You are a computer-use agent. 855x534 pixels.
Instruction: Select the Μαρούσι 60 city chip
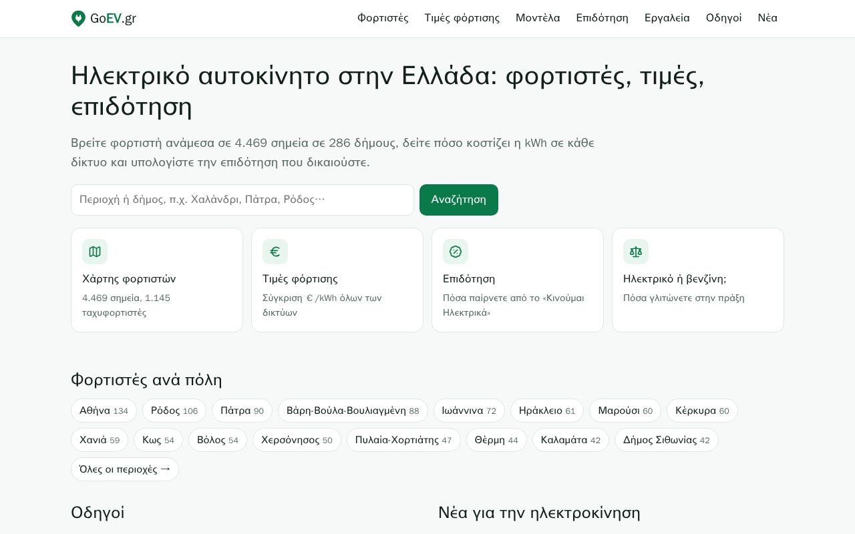(x=625, y=411)
